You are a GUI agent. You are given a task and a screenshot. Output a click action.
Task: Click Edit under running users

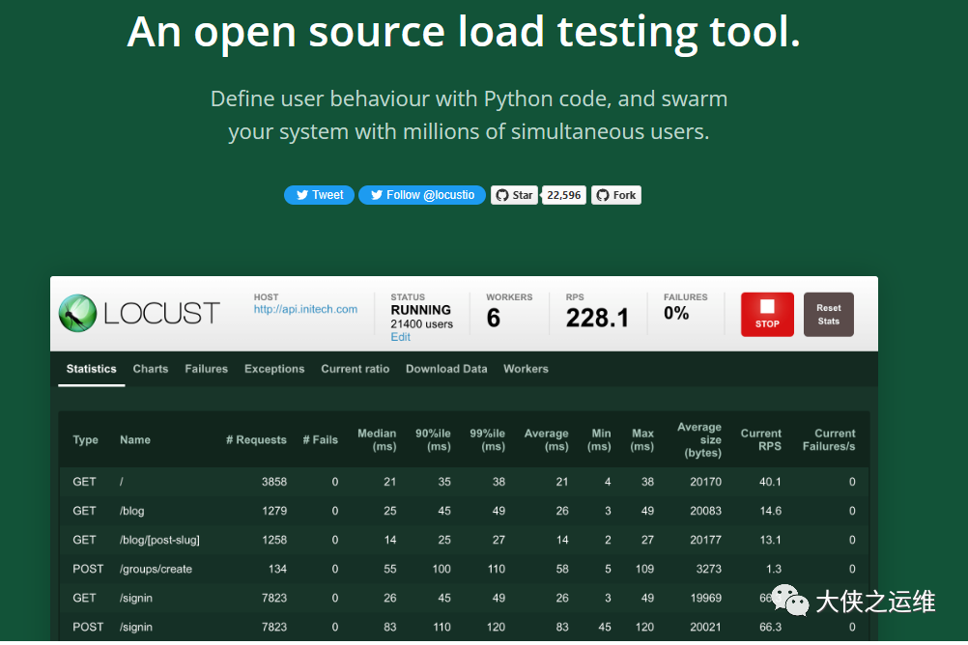coord(400,337)
